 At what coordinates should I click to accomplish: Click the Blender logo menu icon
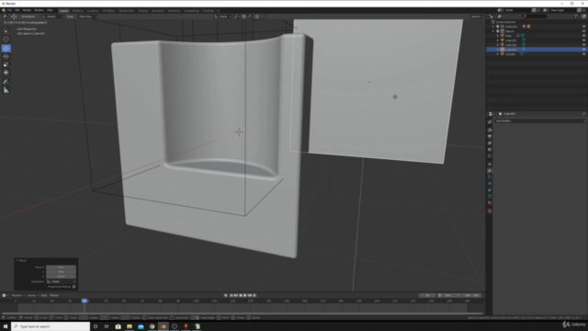point(4,10)
